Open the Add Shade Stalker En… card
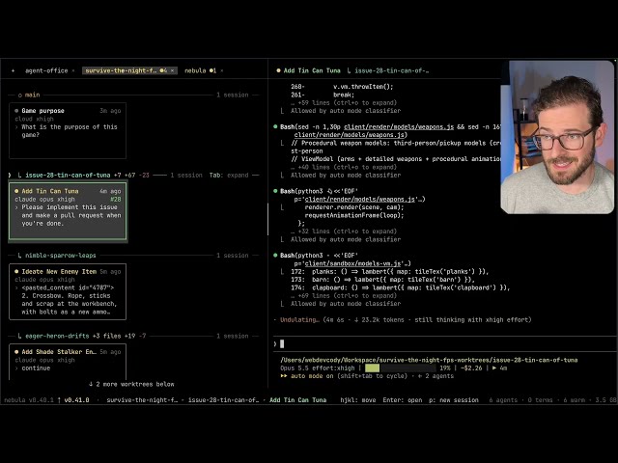Screen dimensions: 618x463 tap(68, 363)
